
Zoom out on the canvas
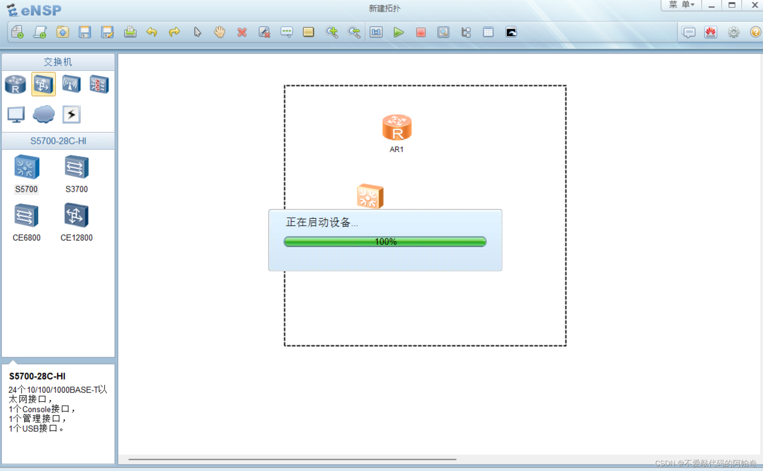(354, 32)
